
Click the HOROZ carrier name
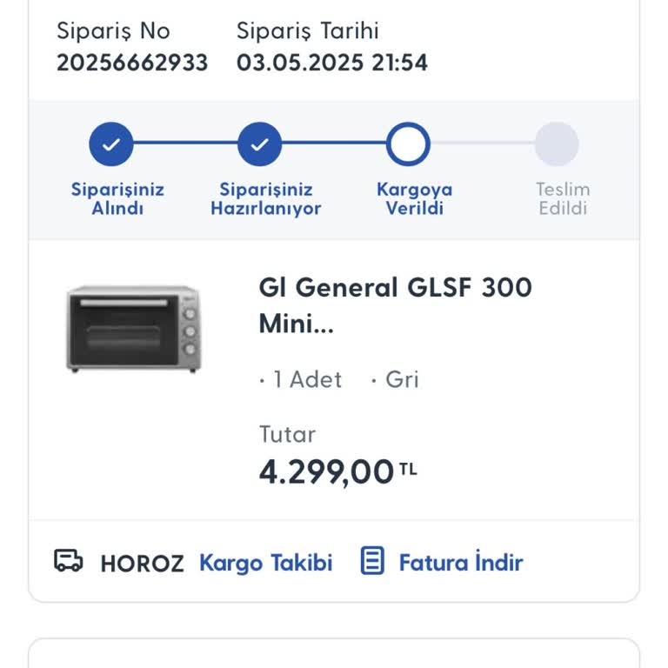point(142,564)
